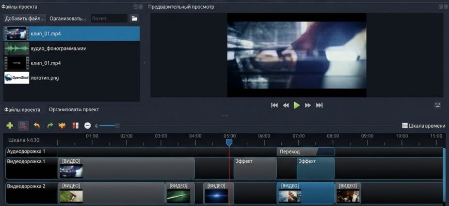Click the timeline vertical scrollbar
Image resolution: width=449 pixels, height=206 pixels.
(x=444, y=176)
